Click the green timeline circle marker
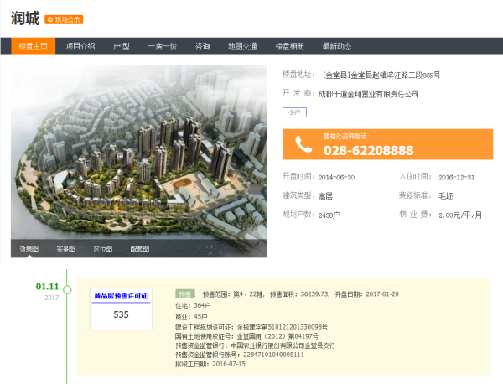The image size is (503, 384). 68,290
